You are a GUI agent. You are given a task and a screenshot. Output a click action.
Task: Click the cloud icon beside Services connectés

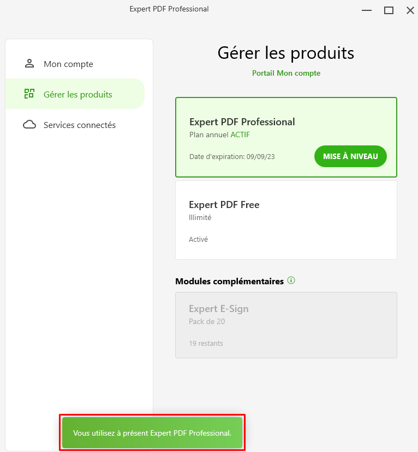[29, 125]
